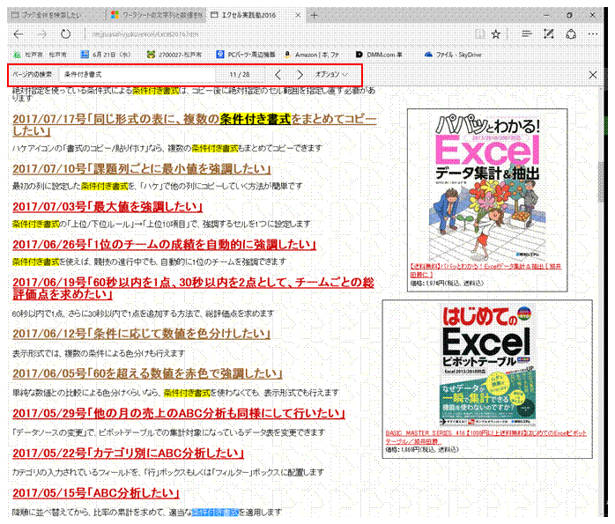Open 2017/05/29号 他の月の売上のABC分析 link
Viewport: 615px width, 524px height.
coord(179,413)
